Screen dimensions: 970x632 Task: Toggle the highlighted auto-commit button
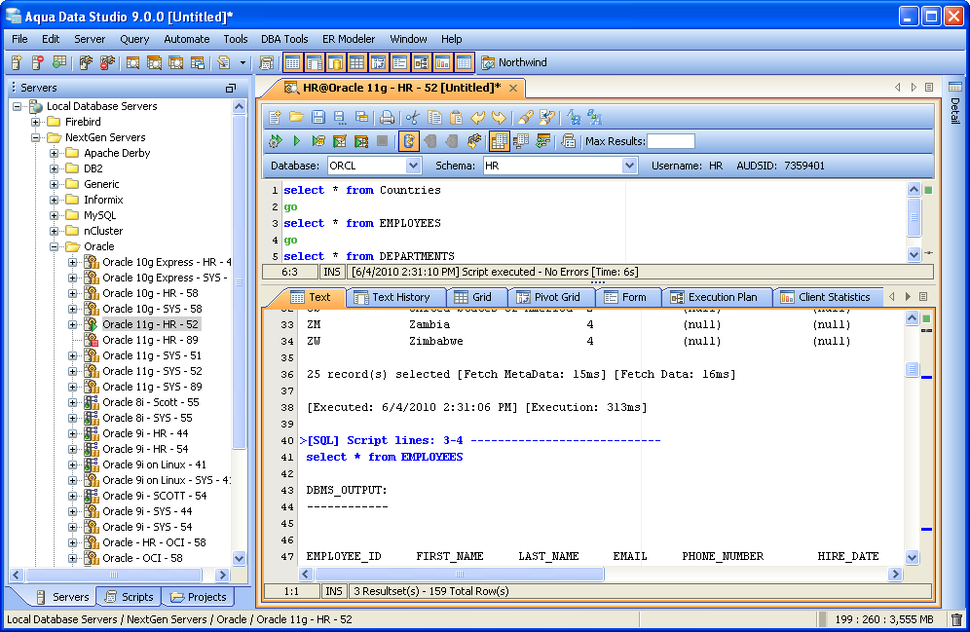point(409,141)
